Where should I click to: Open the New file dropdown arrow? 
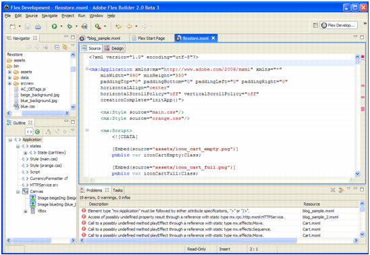20,26
